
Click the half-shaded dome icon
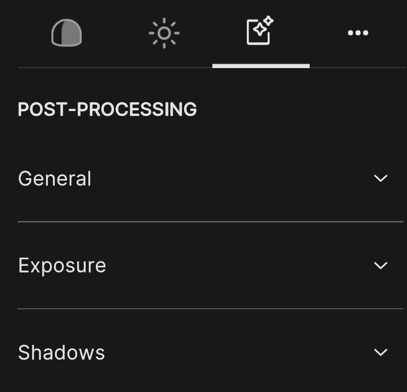click(67, 33)
